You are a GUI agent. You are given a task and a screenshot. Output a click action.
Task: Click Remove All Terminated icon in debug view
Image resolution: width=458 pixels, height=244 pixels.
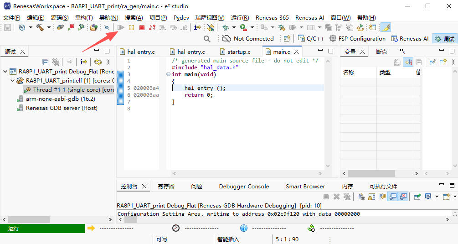[56, 62]
